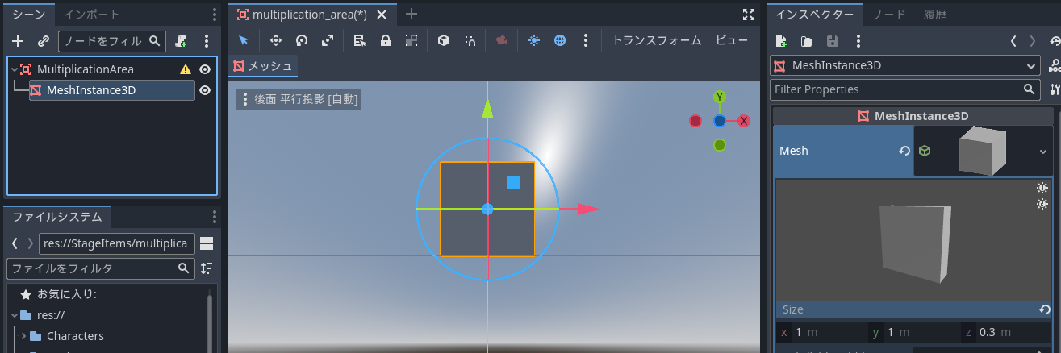
Task: Open the ビュー menu
Action: pos(732,40)
